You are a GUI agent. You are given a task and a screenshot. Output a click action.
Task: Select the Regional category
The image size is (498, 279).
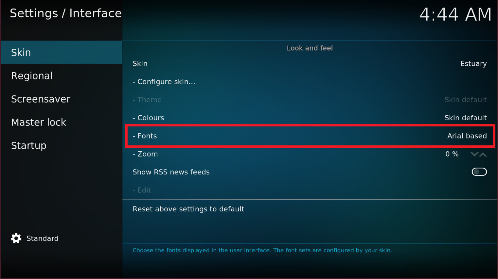click(x=62, y=76)
